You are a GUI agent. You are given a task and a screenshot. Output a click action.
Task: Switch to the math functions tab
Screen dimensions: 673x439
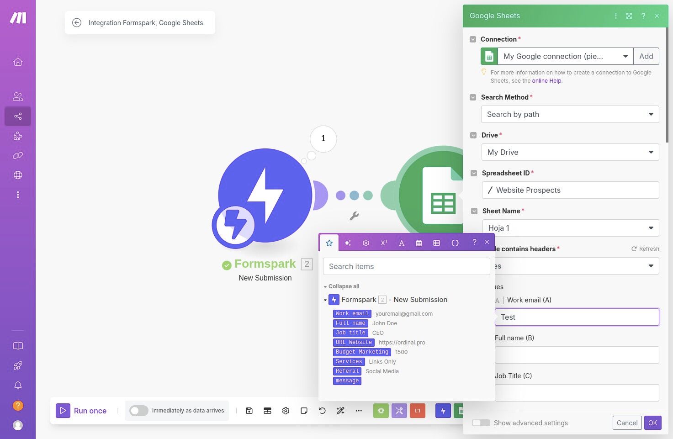click(384, 243)
